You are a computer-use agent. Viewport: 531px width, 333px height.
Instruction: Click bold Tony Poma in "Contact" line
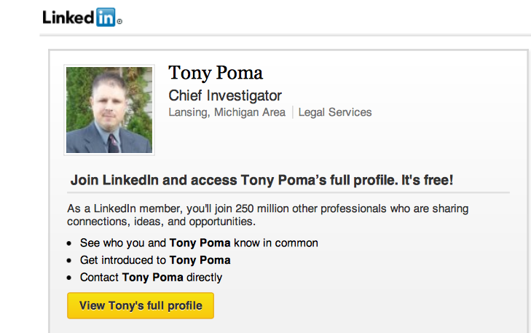pos(152,277)
